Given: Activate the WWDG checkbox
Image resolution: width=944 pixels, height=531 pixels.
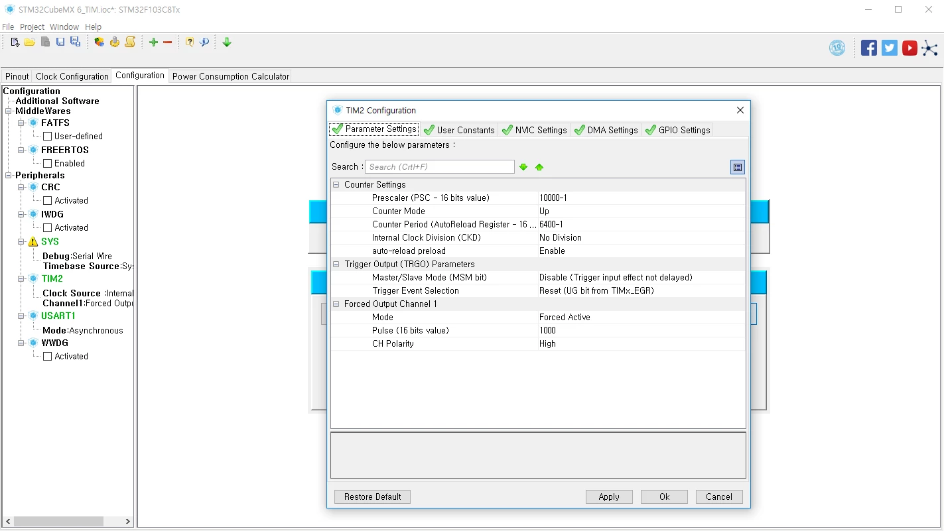Looking at the screenshot, I should 47,356.
